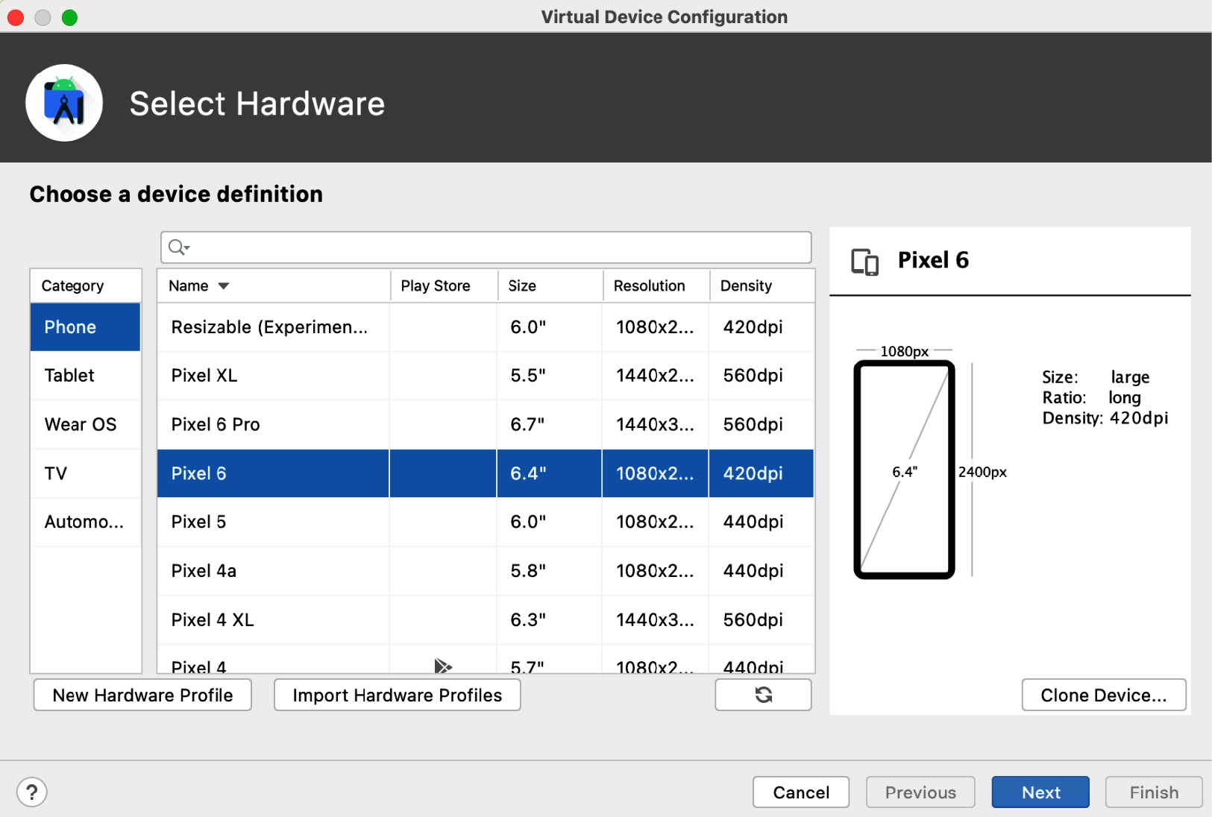
Task: Select the Wear OS category
Action: coord(85,424)
